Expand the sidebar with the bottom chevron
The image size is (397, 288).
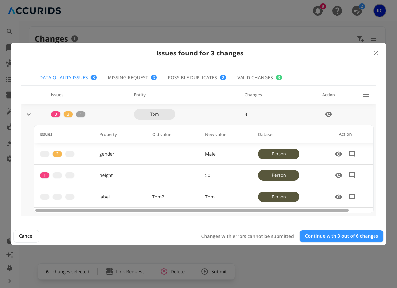click(9, 281)
